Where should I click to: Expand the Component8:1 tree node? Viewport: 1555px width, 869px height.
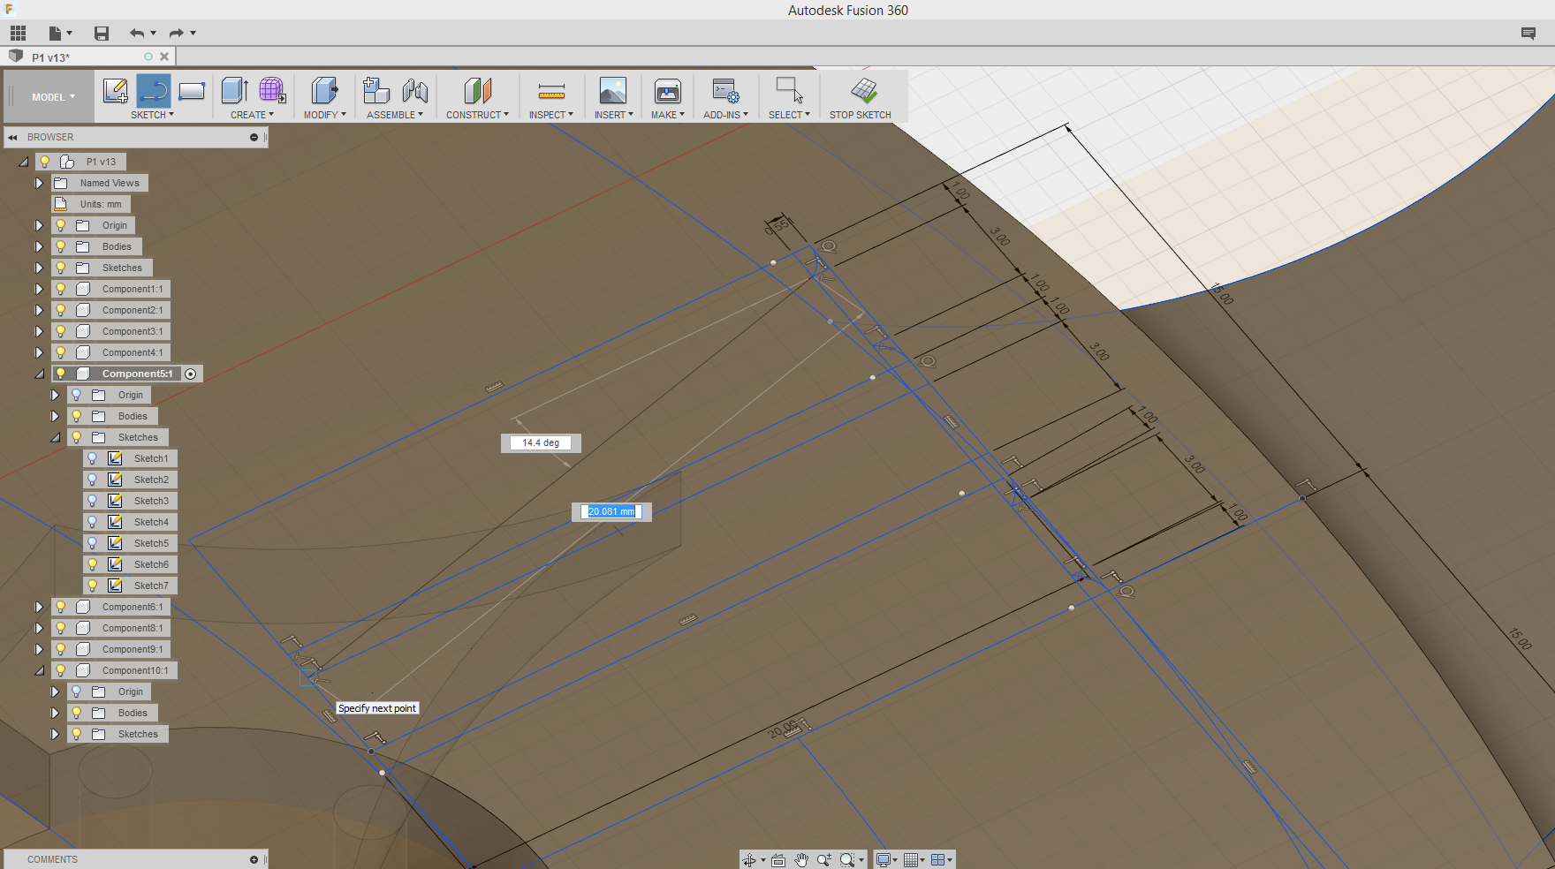tap(39, 628)
